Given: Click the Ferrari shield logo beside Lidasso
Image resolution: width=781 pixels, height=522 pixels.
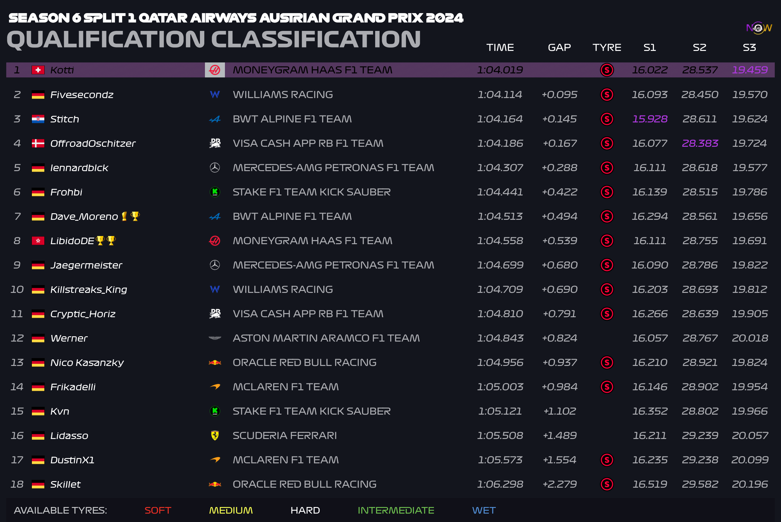Looking at the screenshot, I should pos(215,436).
